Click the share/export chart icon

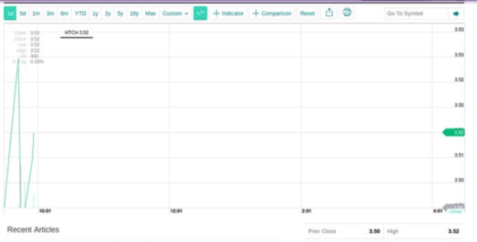pyautogui.click(x=329, y=13)
